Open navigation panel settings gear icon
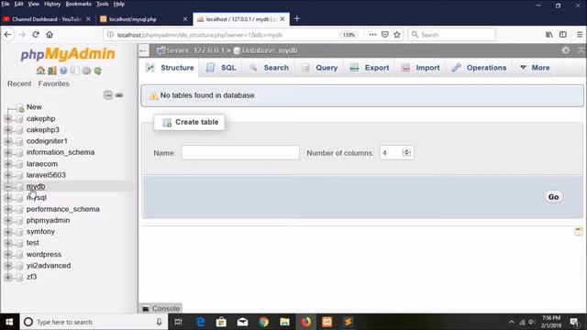 click(86, 71)
